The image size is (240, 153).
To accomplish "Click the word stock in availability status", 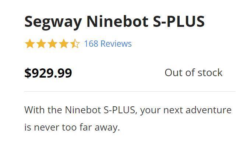I will point(210,72).
